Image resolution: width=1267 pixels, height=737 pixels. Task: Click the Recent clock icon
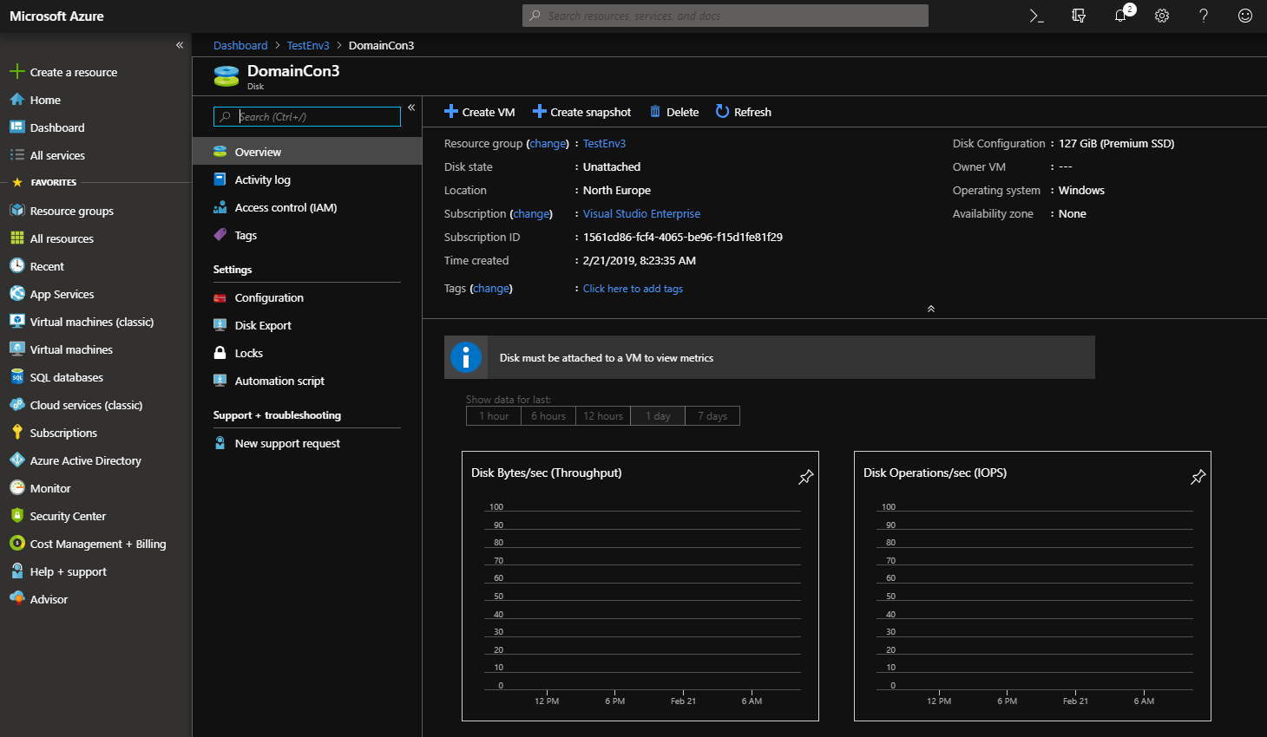coord(16,266)
